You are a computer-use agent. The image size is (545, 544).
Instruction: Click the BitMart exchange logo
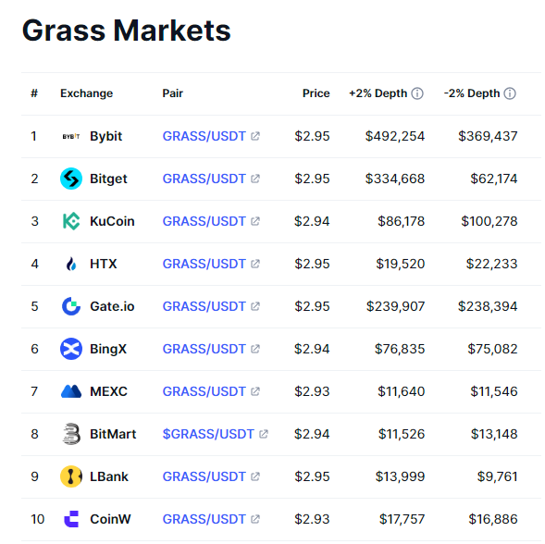coord(71,434)
